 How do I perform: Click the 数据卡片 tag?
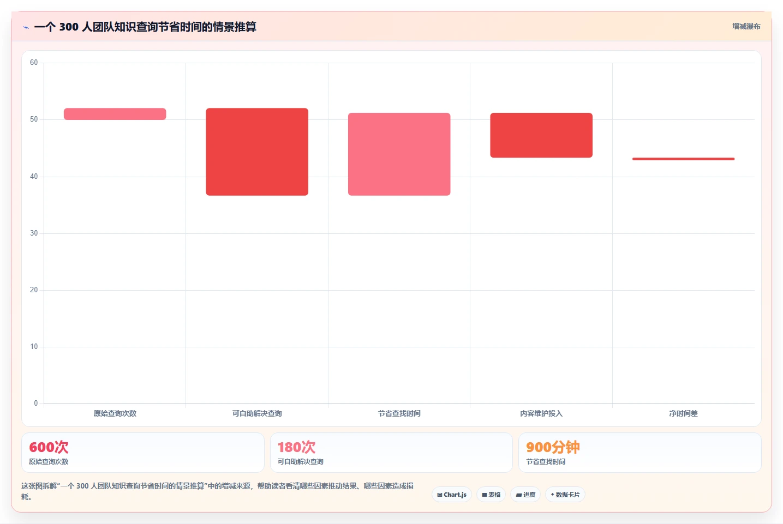click(565, 495)
